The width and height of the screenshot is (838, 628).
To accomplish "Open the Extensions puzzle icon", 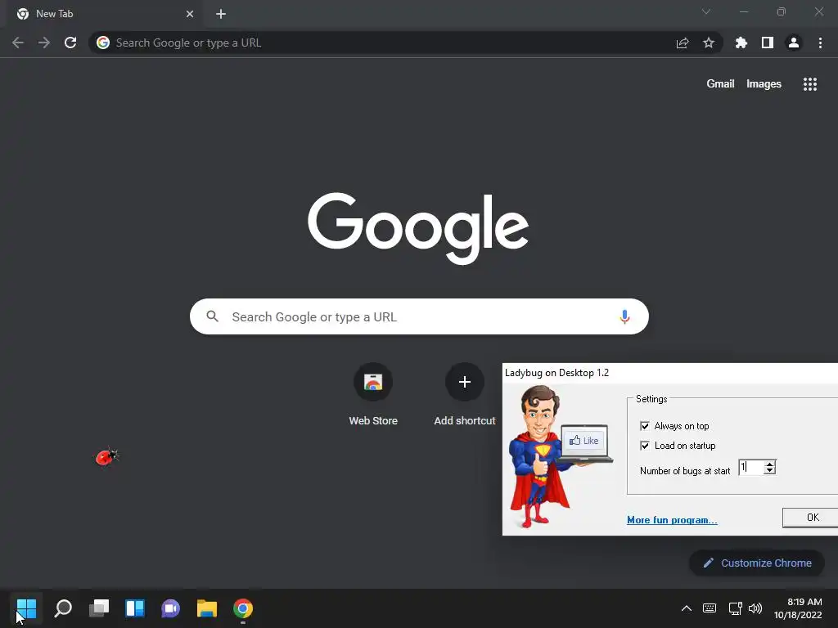I will click(x=741, y=43).
